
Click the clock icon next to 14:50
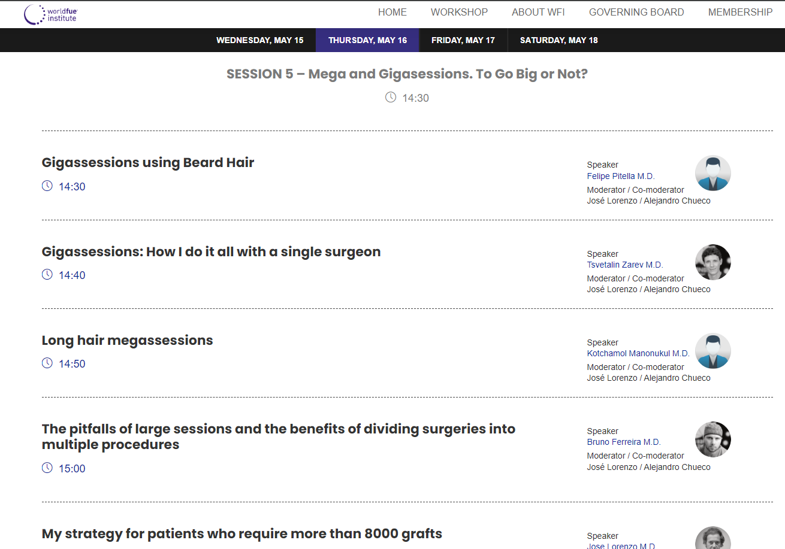(x=47, y=363)
